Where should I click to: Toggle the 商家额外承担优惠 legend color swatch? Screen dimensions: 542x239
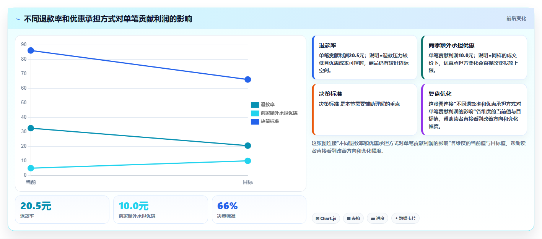coord(255,113)
